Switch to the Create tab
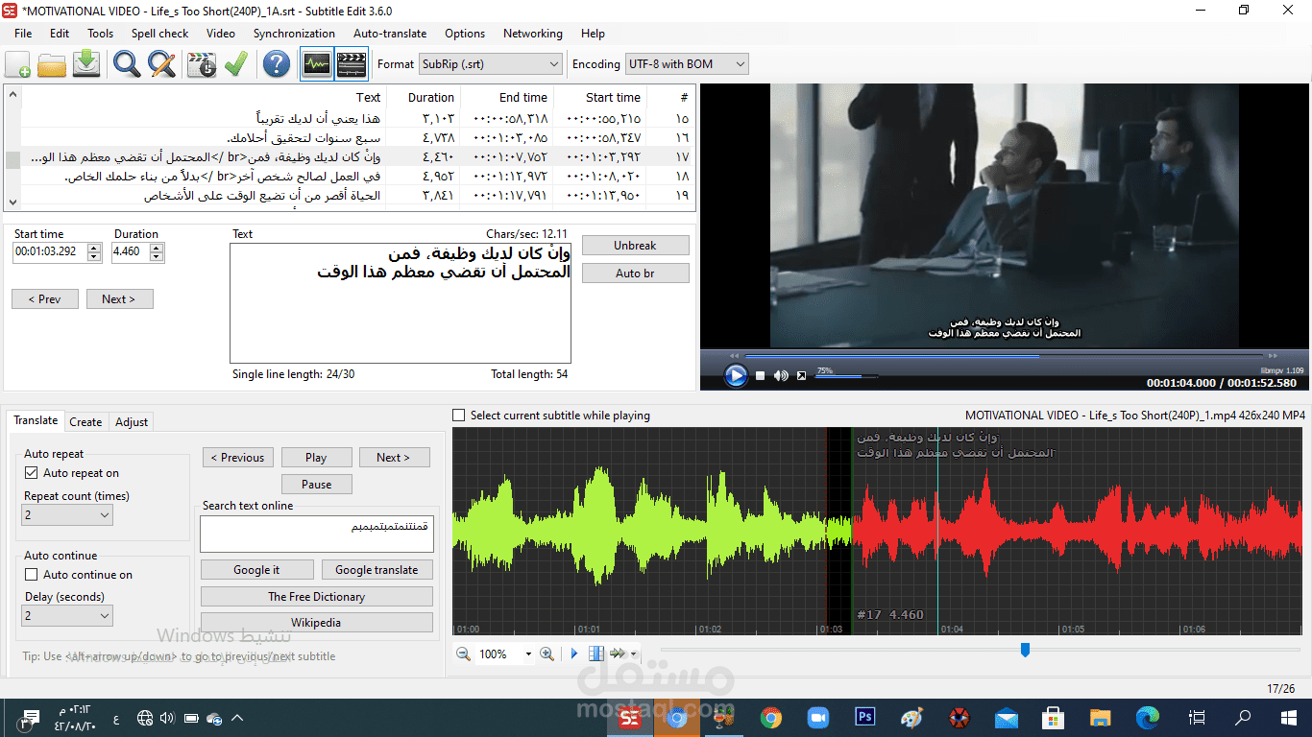The image size is (1312, 737). point(85,422)
